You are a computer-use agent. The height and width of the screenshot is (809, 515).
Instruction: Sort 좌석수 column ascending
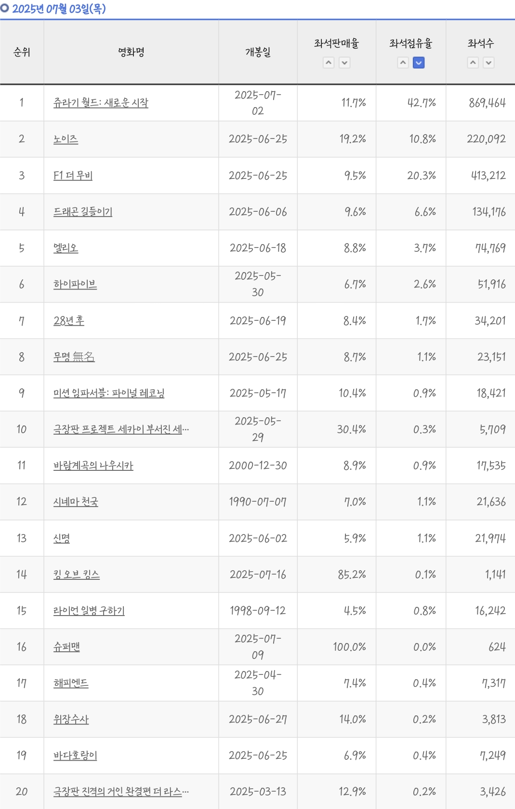pos(473,63)
